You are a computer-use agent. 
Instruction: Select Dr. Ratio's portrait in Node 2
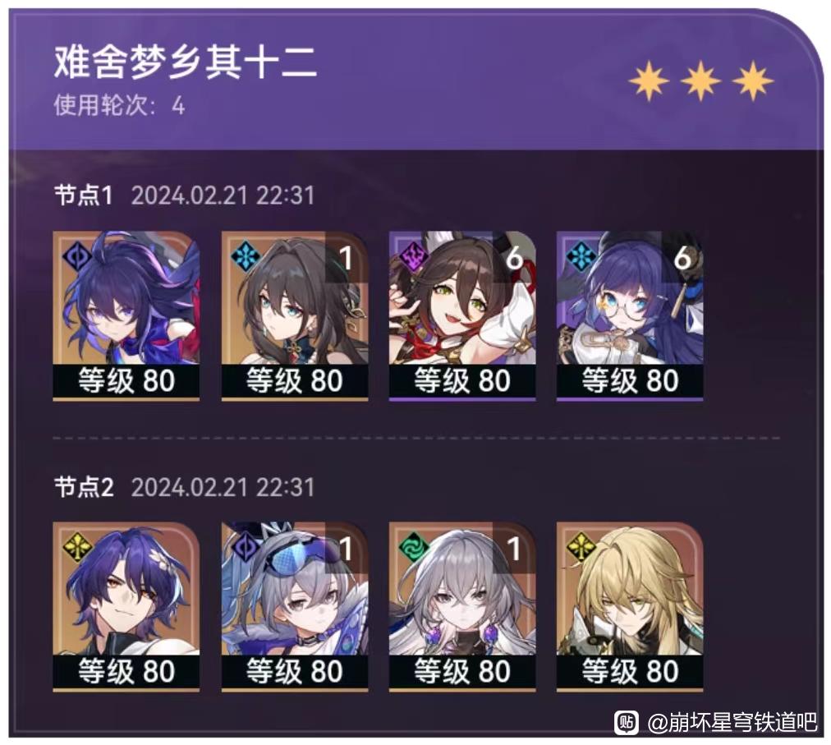click(x=126, y=607)
